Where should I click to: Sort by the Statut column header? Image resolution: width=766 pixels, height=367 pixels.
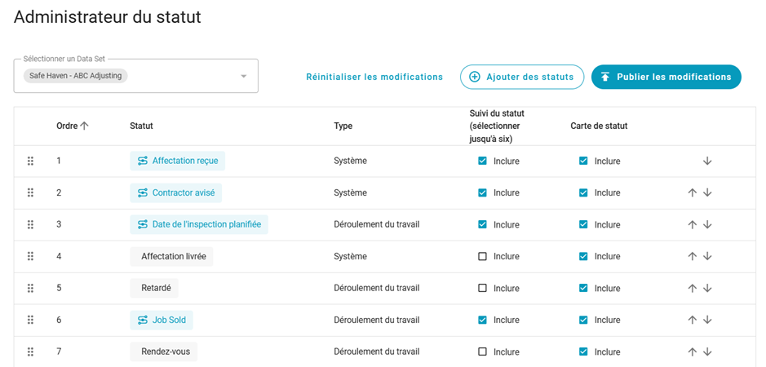[141, 126]
